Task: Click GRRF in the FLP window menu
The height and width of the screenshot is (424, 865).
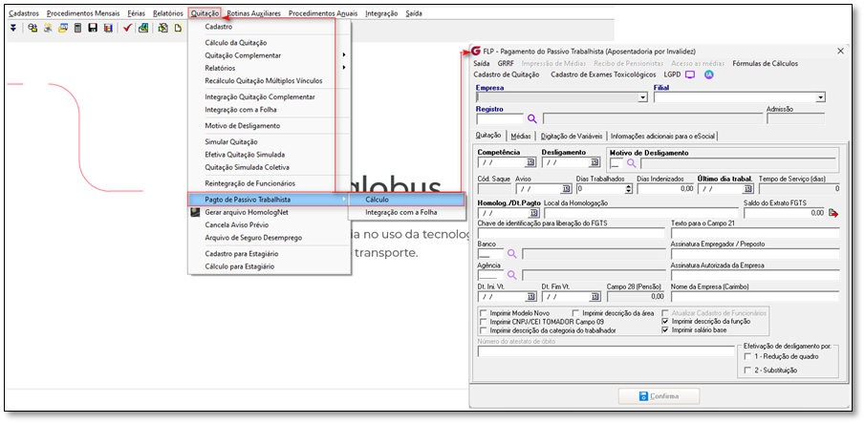Action: (x=506, y=63)
